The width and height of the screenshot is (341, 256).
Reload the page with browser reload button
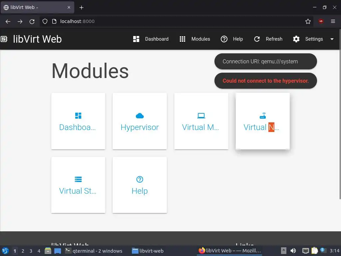click(x=32, y=21)
